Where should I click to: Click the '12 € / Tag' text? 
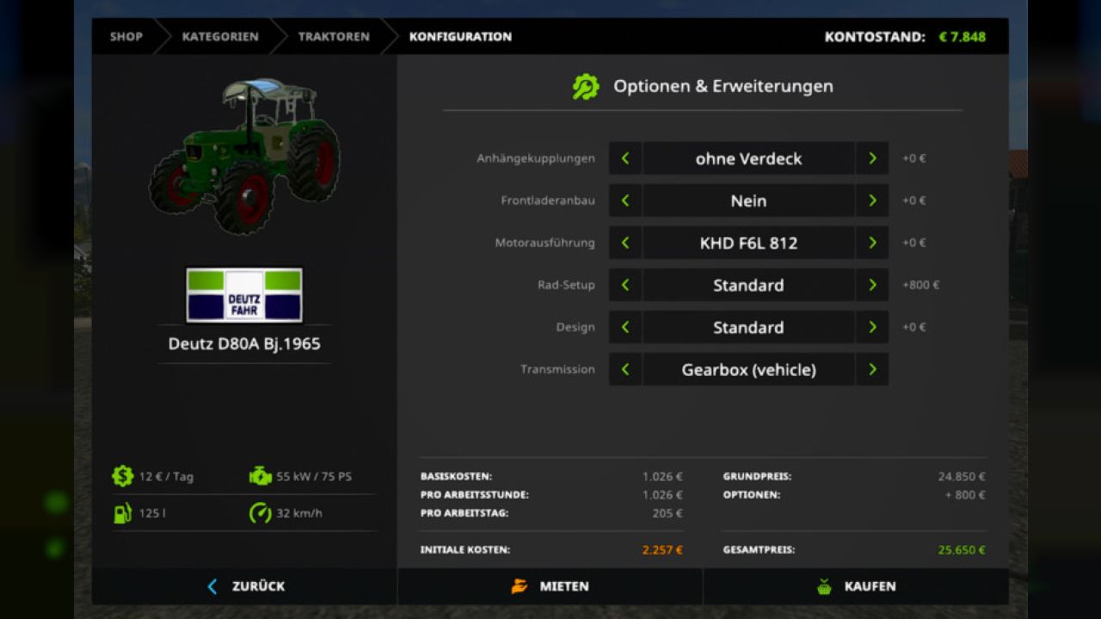166,476
